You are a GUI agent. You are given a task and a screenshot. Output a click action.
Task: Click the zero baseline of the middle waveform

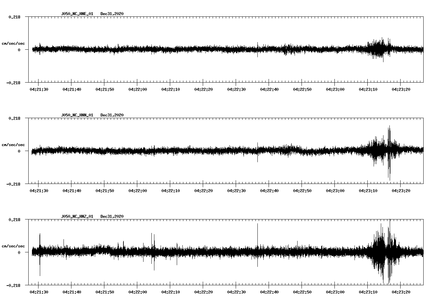[x=197, y=151]
